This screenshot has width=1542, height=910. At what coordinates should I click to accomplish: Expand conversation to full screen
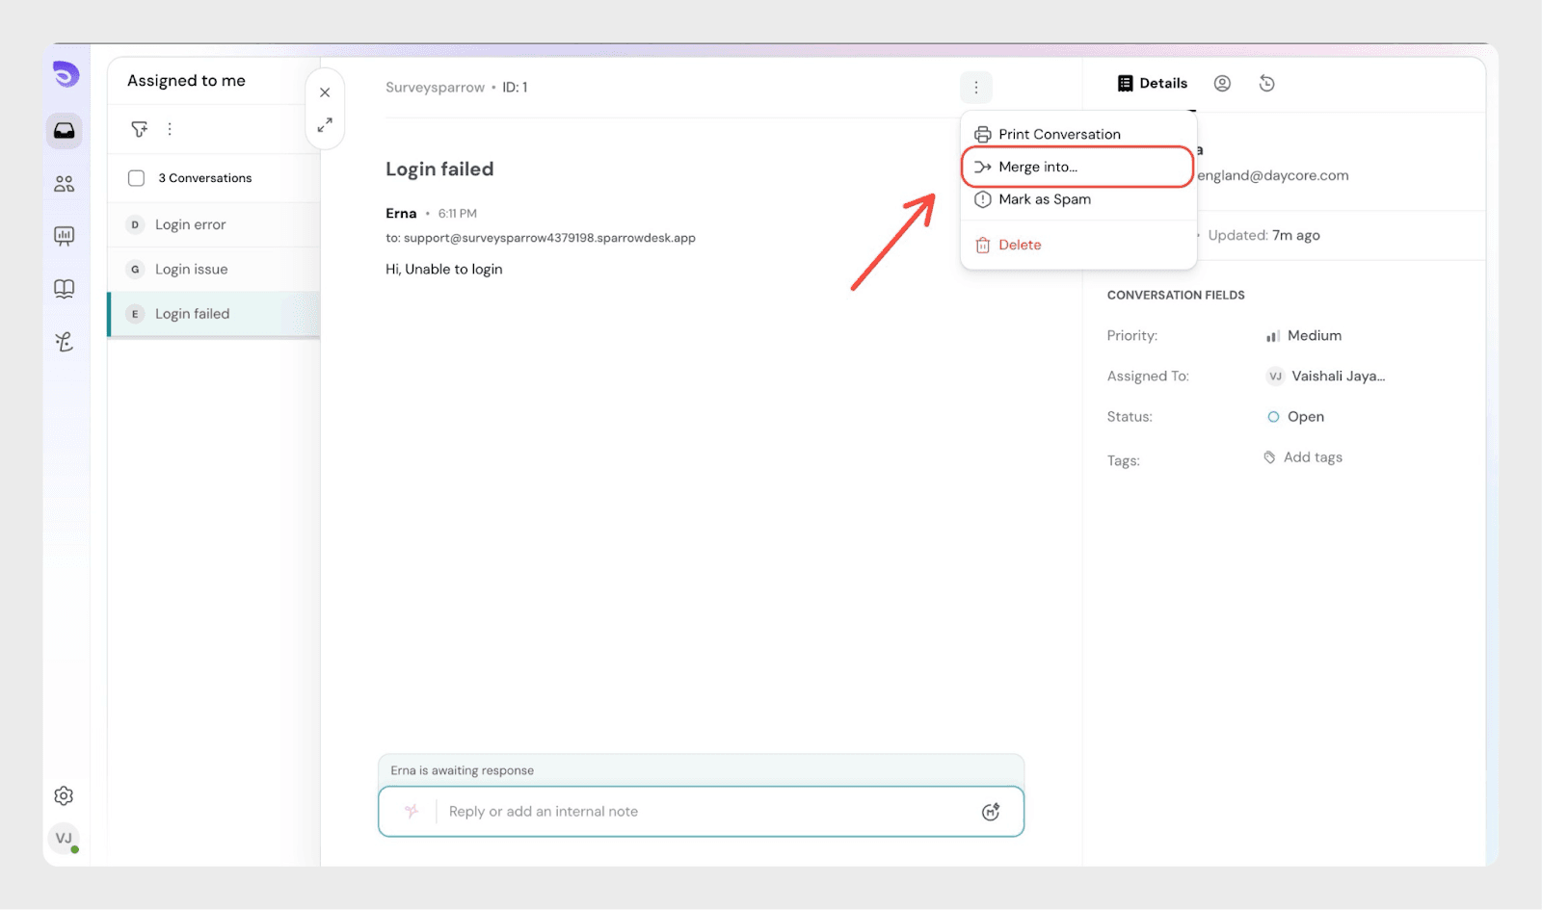pyautogui.click(x=325, y=125)
